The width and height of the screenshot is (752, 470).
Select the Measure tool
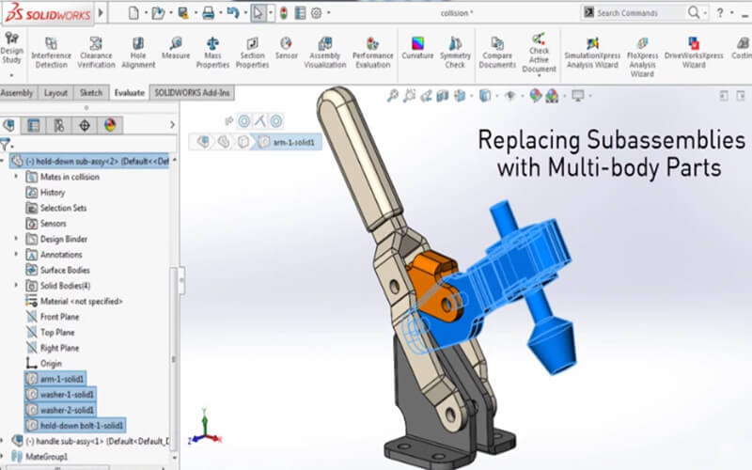click(x=176, y=49)
